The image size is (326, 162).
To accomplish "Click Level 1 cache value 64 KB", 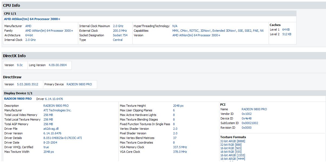I will (x=286, y=30).
